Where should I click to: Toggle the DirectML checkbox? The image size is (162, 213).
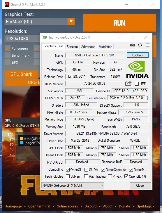pos(131,169)
